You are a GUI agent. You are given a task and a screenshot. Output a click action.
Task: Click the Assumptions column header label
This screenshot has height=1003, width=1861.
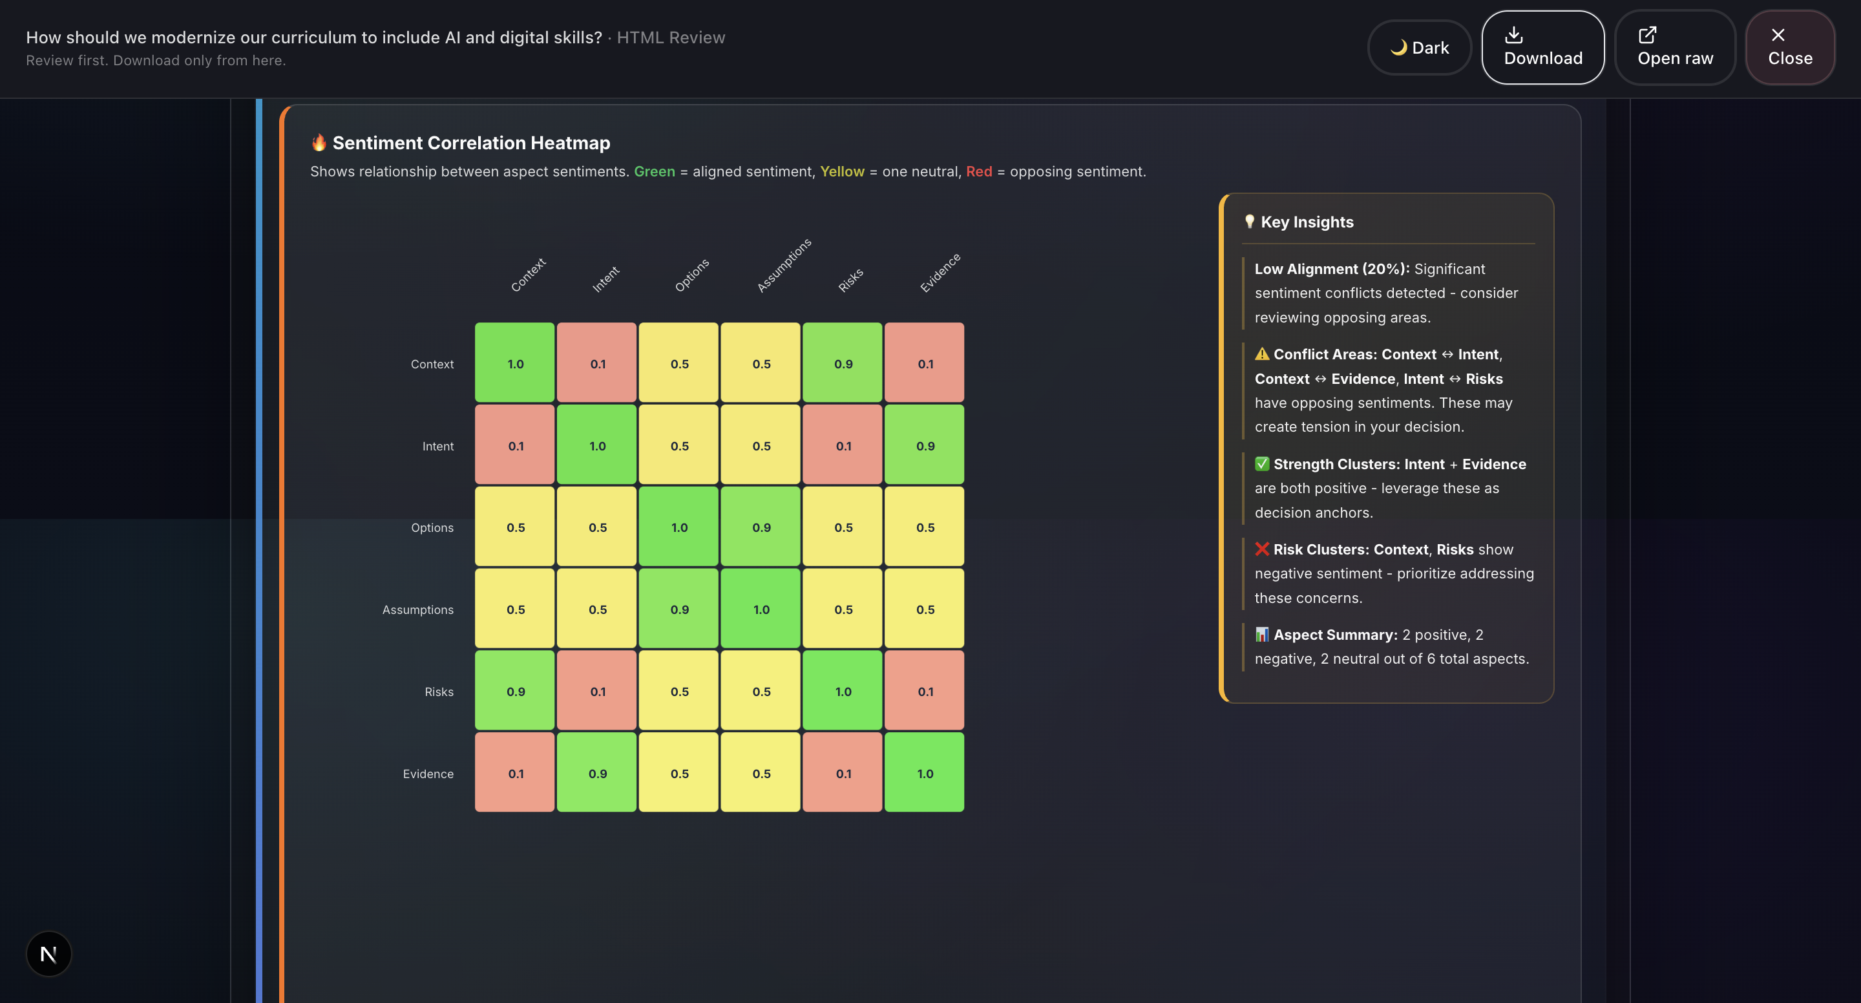coord(784,265)
